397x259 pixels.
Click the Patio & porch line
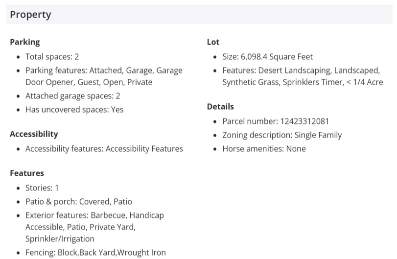pyautogui.click(x=78, y=202)
